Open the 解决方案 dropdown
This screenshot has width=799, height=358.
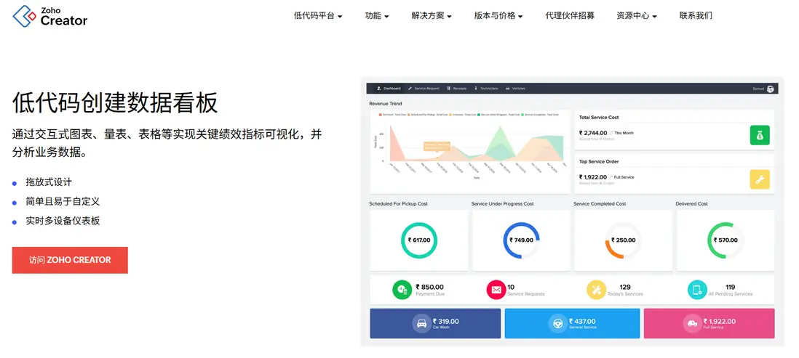tap(432, 16)
